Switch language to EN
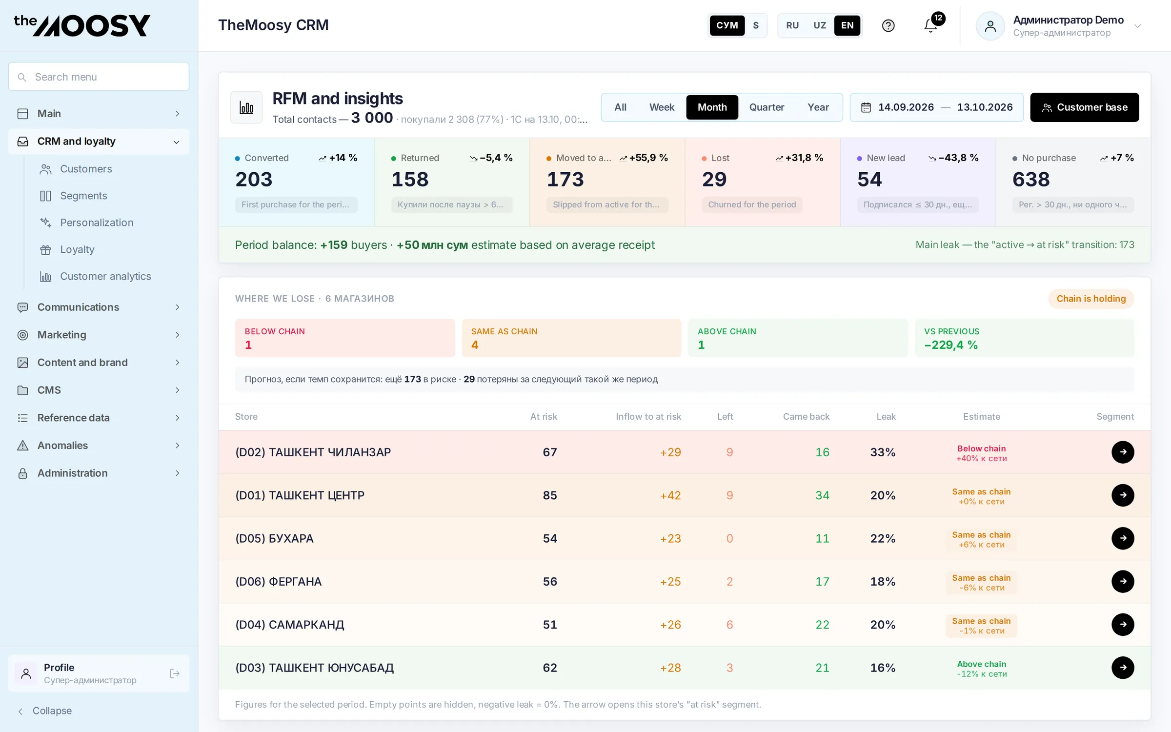Image resolution: width=1171 pixels, height=732 pixels. tap(847, 25)
